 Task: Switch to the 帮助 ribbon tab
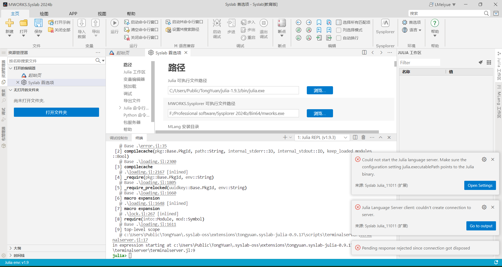131,14
